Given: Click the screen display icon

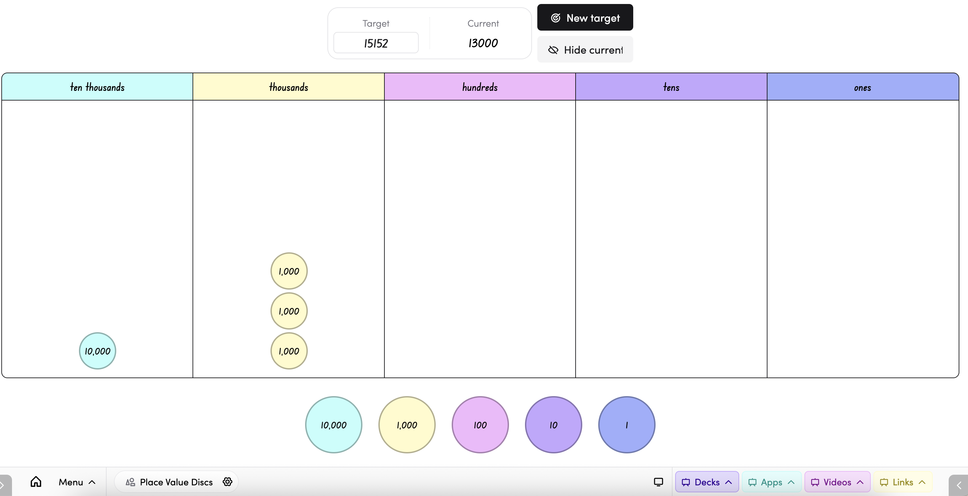Looking at the screenshot, I should 658,482.
